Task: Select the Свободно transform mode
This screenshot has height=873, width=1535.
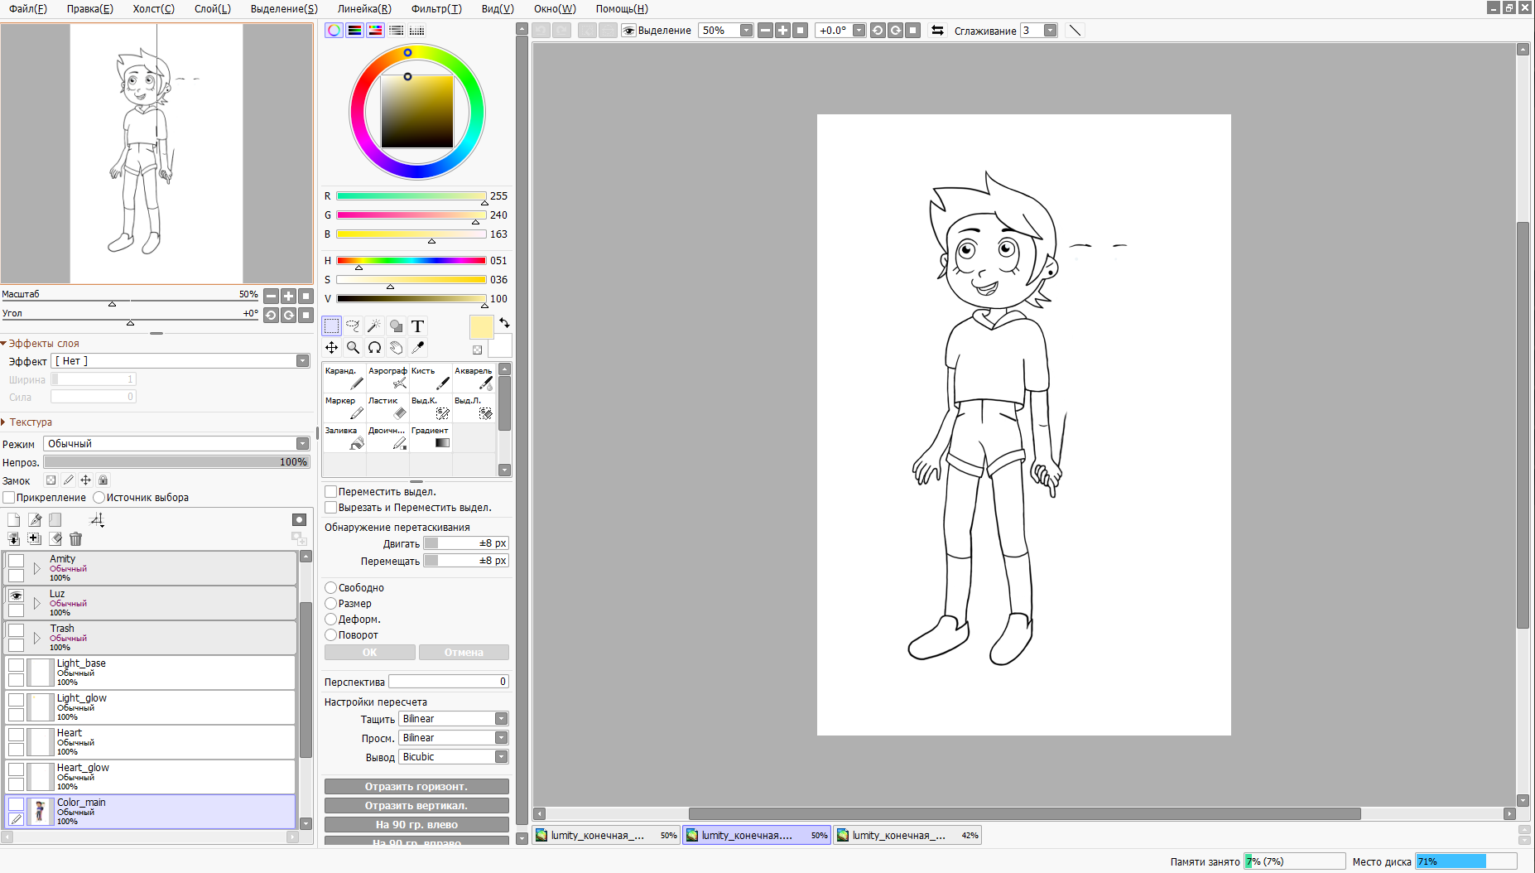Action: (x=330, y=588)
